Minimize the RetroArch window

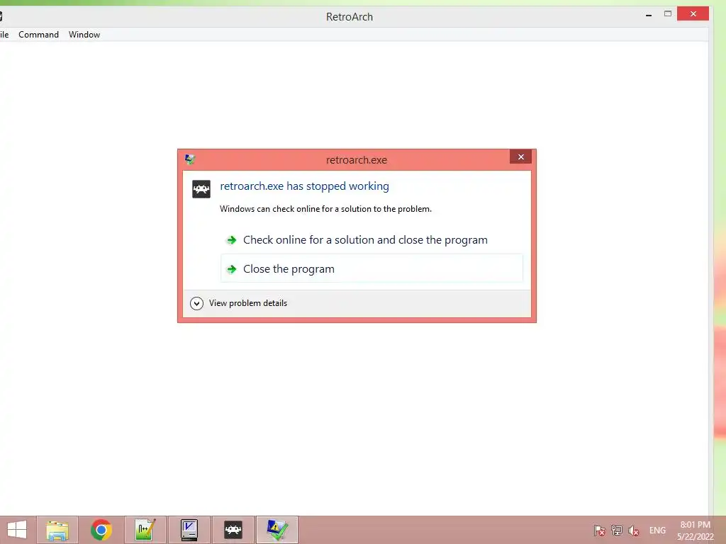click(649, 14)
